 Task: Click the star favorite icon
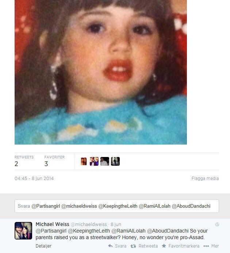point(164,246)
